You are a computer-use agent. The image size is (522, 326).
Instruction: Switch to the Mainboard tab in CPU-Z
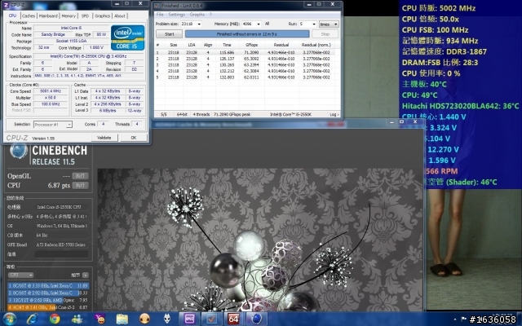point(48,15)
